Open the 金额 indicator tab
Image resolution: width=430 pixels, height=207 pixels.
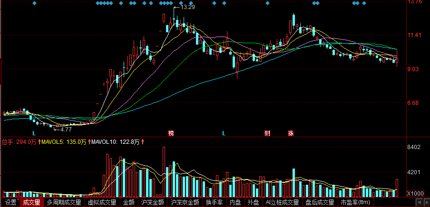[x=128, y=203]
